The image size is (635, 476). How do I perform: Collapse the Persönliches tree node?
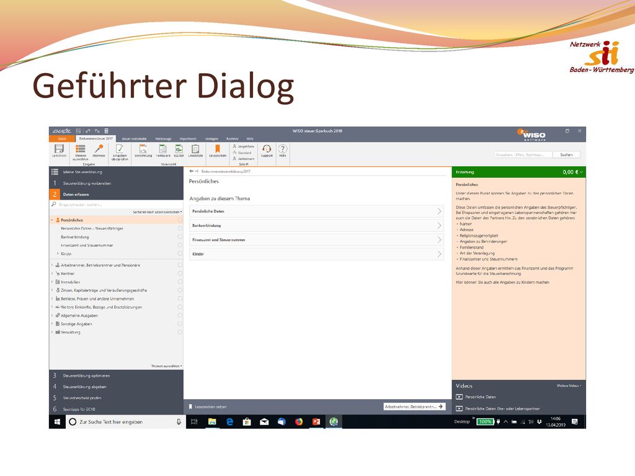pos(52,220)
